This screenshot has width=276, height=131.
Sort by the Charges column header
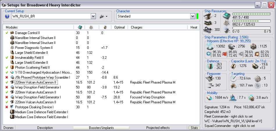(x=137, y=27)
